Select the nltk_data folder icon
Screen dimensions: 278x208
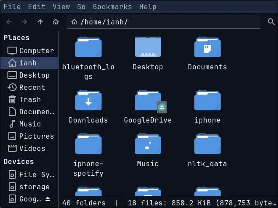(208, 144)
